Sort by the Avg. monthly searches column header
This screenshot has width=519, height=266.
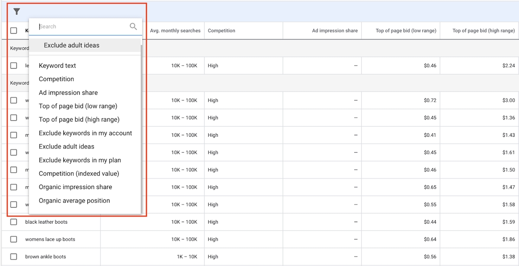(x=175, y=31)
